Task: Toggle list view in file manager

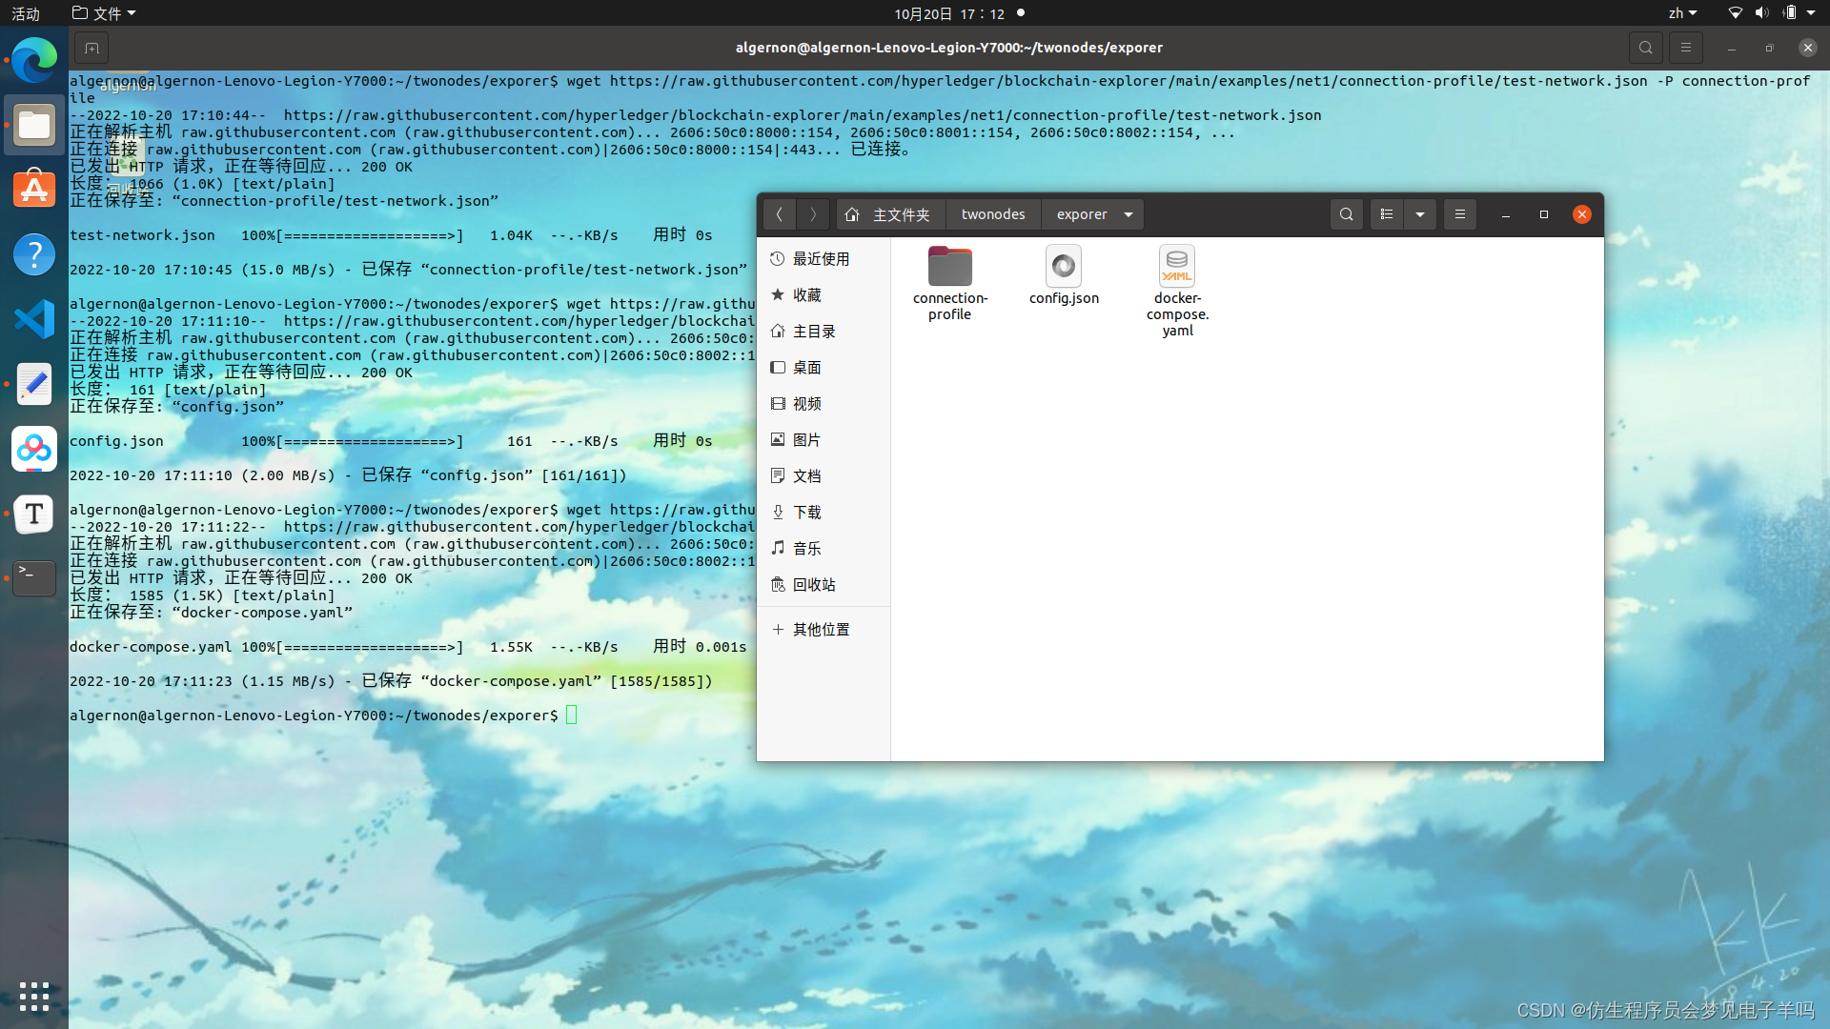Action: click(x=1387, y=214)
